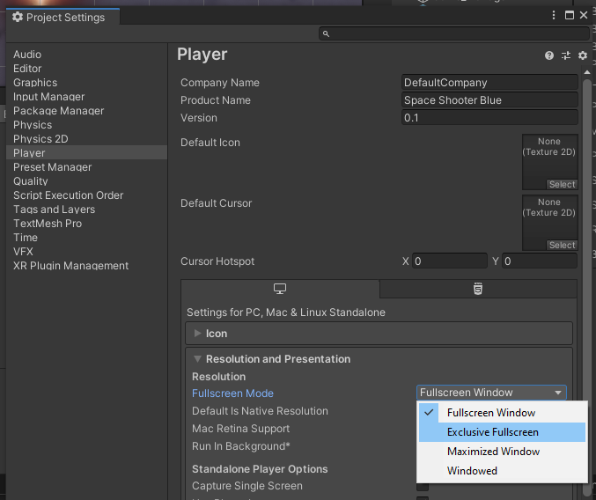This screenshot has height=500, width=596.
Task: Open the Player settings gear menu
Action: pos(583,55)
